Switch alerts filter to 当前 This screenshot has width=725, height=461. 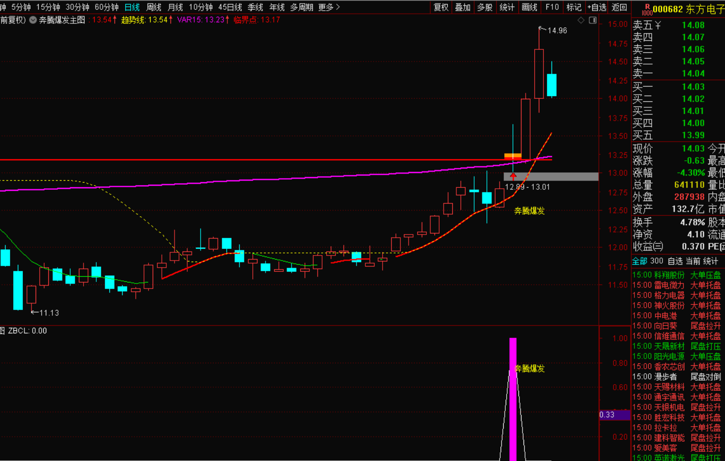point(693,261)
